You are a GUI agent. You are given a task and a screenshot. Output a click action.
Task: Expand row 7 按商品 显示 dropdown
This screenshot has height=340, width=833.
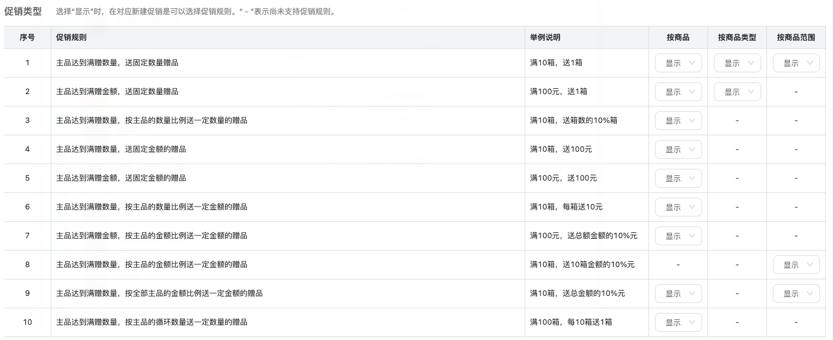(x=678, y=236)
